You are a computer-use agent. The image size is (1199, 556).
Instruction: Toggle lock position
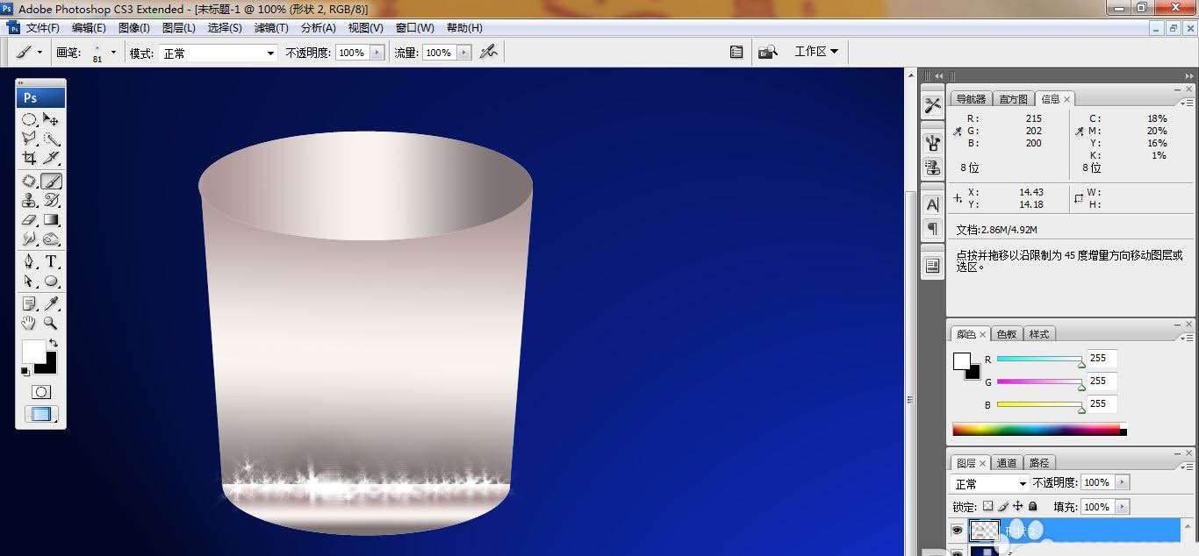click(1018, 506)
